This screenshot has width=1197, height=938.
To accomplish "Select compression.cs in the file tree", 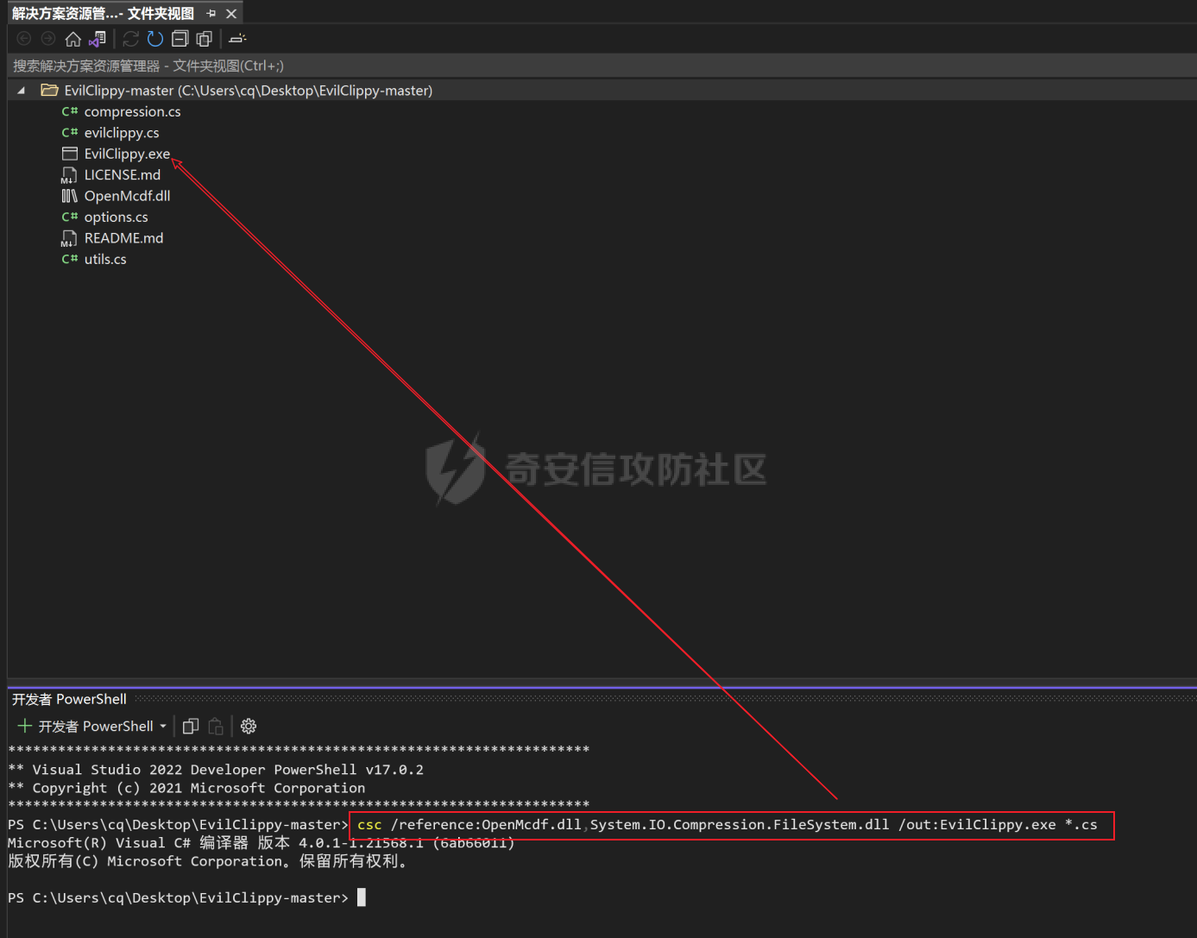I will click(x=132, y=111).
